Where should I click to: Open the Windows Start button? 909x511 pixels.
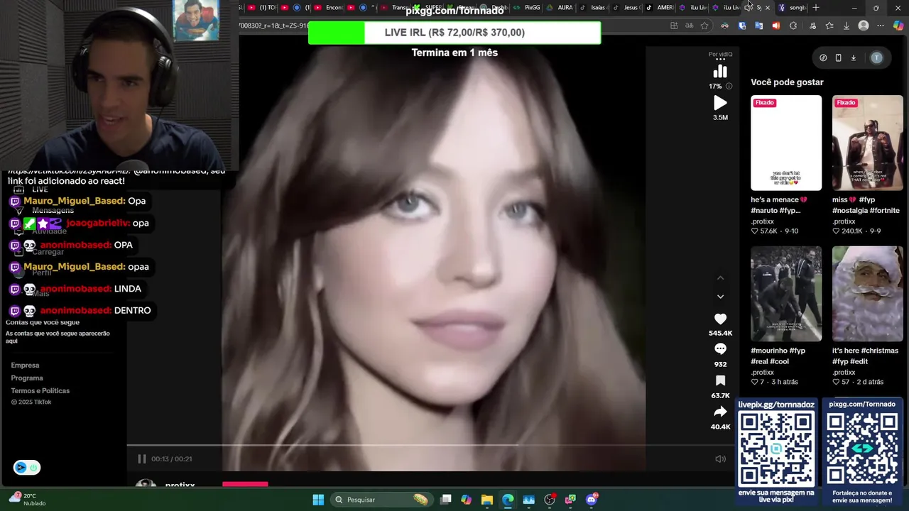coord(318,500)
